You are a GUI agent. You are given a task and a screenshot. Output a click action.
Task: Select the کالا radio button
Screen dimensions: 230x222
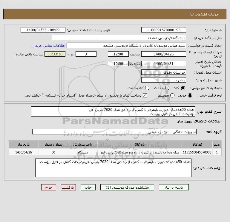(x=183, y=88)
